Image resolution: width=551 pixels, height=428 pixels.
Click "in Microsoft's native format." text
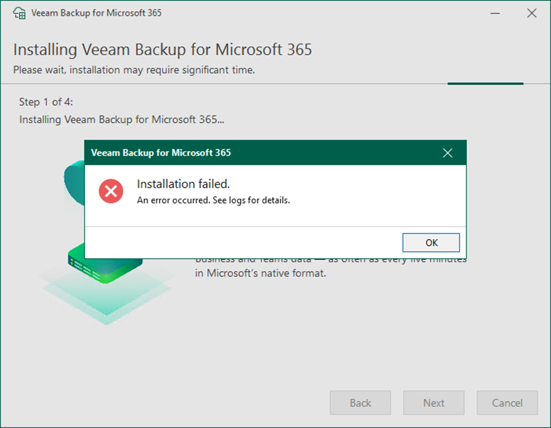261,273
